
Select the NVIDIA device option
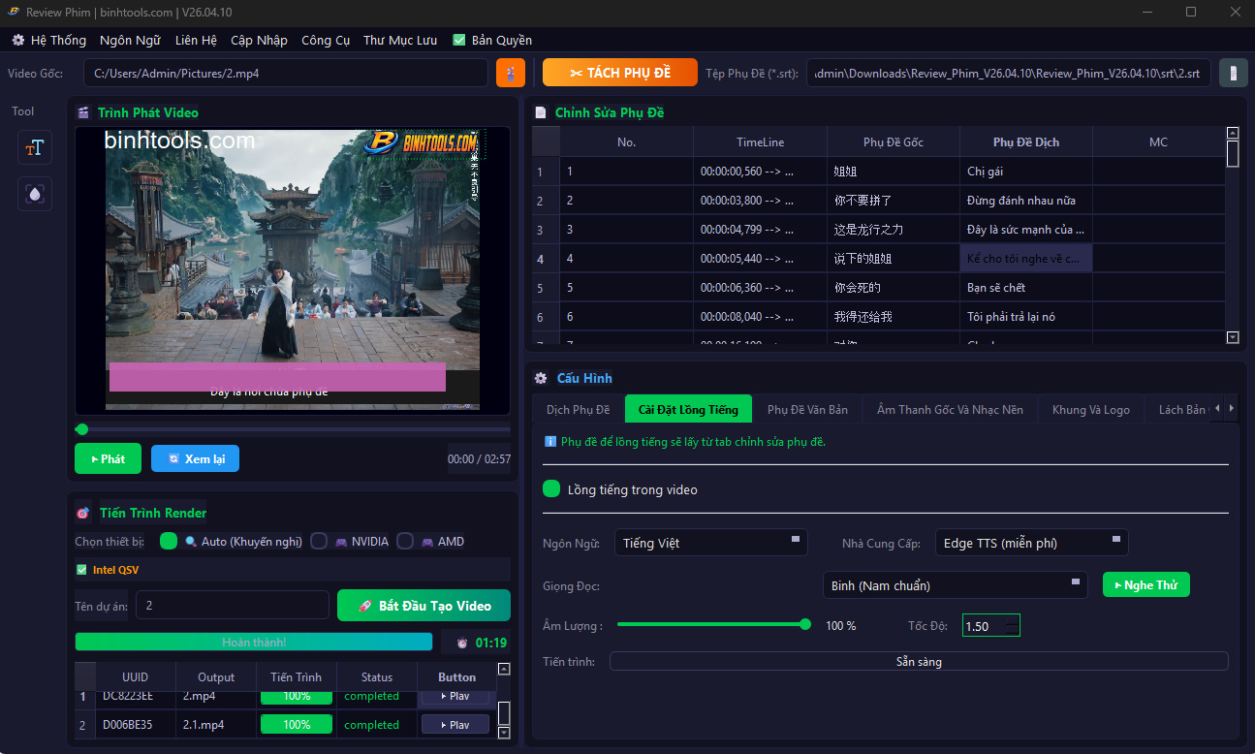point(319,542)
